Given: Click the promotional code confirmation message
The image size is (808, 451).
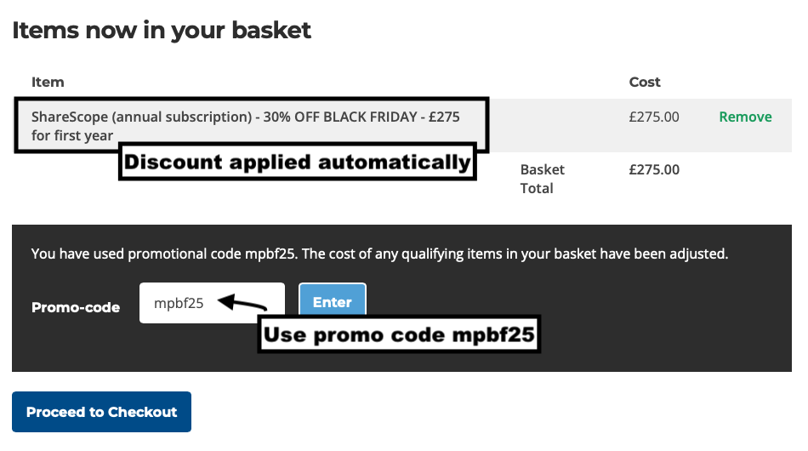Looking at the screenshot, I should pos(379,254).
